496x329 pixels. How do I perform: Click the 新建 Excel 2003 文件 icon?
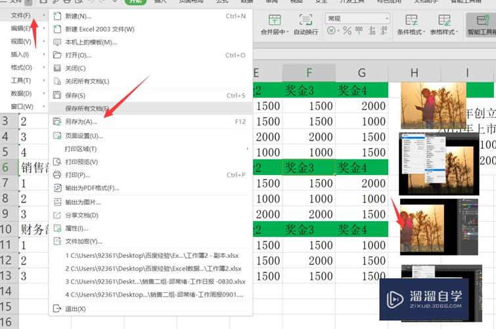coord(57,29)
